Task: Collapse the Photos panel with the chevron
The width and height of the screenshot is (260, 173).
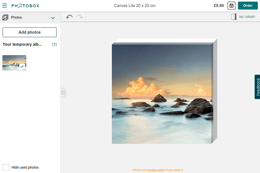Action: [x=53, y=18]
